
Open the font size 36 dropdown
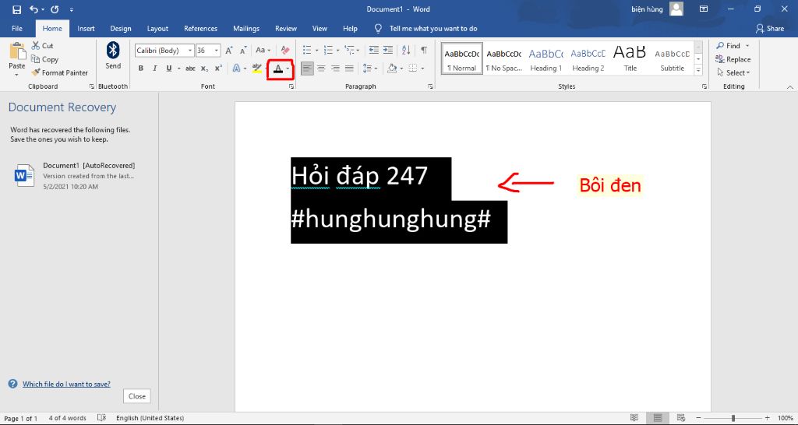pos(217,51)
